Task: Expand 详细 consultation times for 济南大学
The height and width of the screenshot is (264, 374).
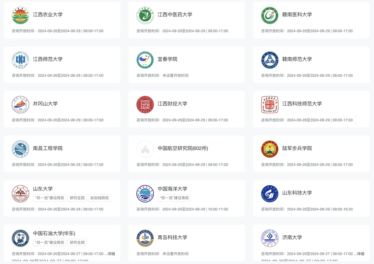Action: click(360, 254)
